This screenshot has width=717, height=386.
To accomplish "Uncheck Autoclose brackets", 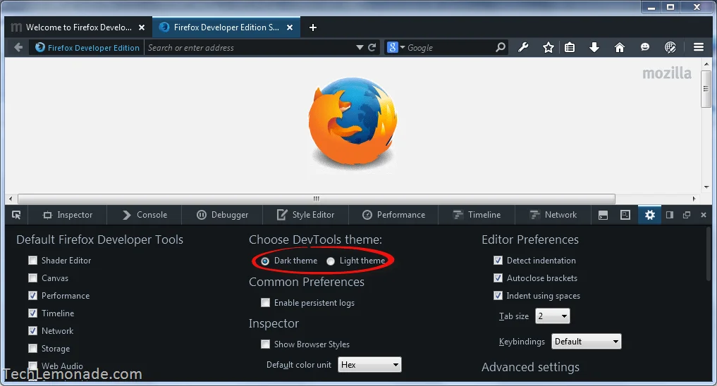I will [x=498, y=278].
